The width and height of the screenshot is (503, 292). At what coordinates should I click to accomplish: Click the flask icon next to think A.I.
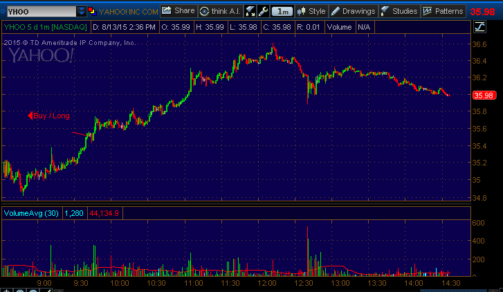(x=250, y=12)
